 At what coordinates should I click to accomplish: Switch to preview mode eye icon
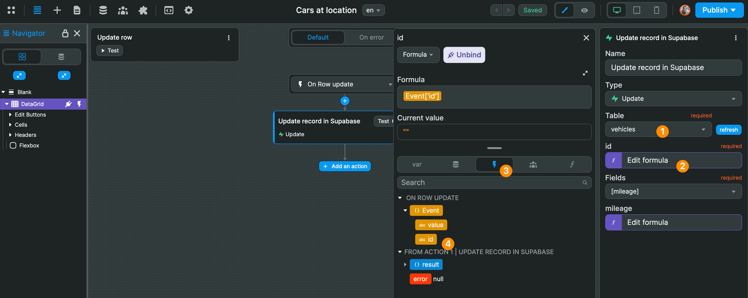(x=585, y=10)
